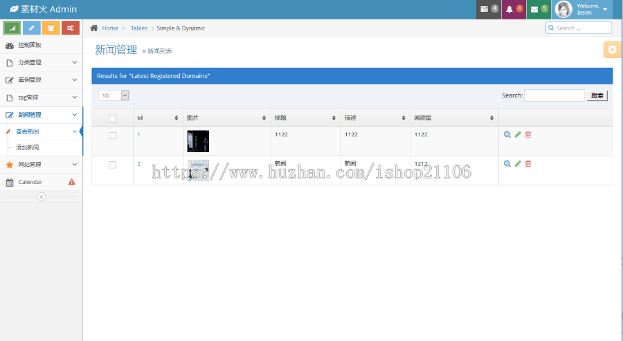This screenshot has width=623, height=341.
Task: Check the checkbox for row with Id 2
Action: [x=112, y=165]
